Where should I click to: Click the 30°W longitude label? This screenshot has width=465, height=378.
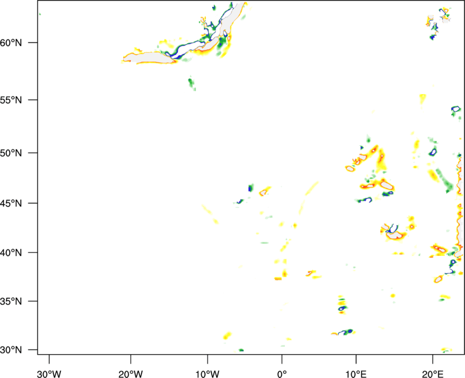point(49,374)
